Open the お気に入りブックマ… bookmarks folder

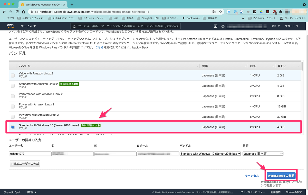[31, 18]
